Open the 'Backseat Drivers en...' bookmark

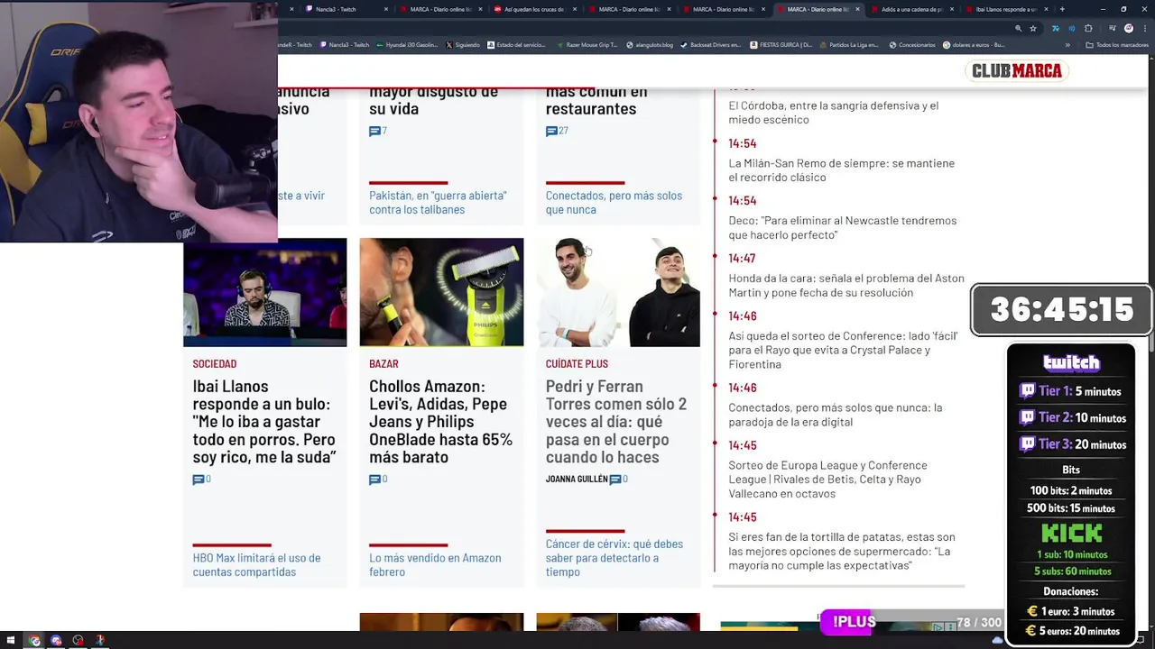710,45
